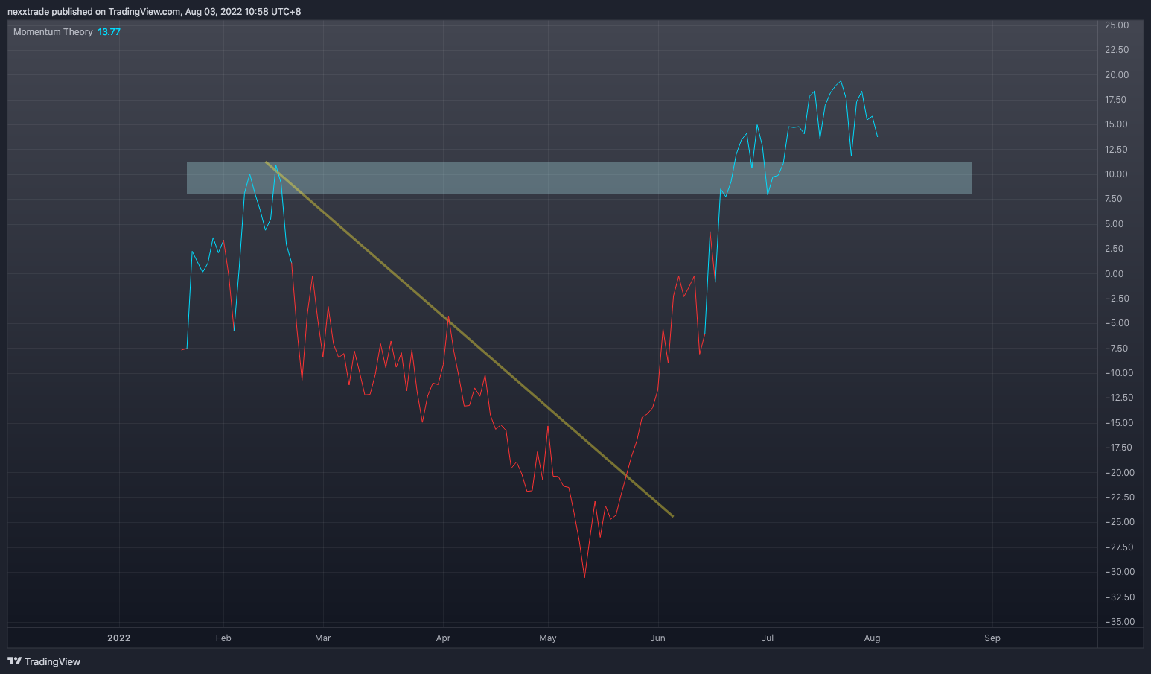
Task: Click the 2.50 price axis label
Action: [x=1115, y=249]
